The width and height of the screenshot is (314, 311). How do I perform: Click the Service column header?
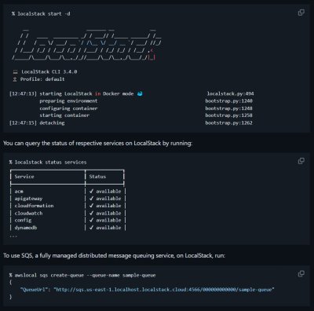[x=24, y=177]
